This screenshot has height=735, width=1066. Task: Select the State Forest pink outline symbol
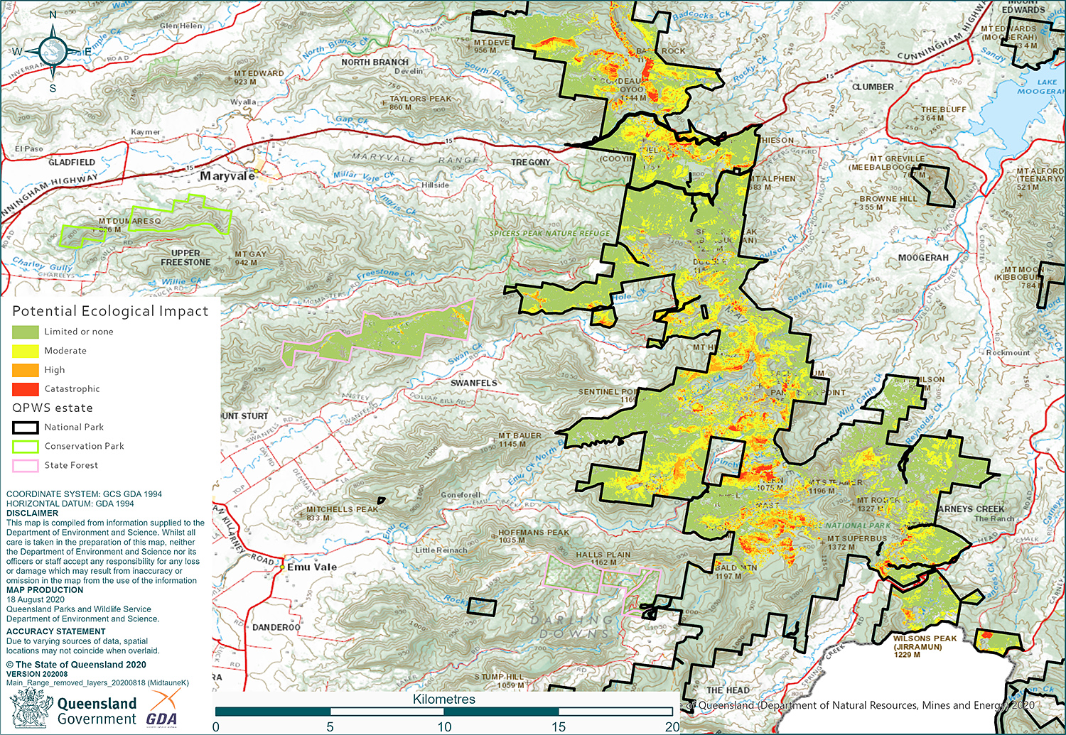pos(25,466)
